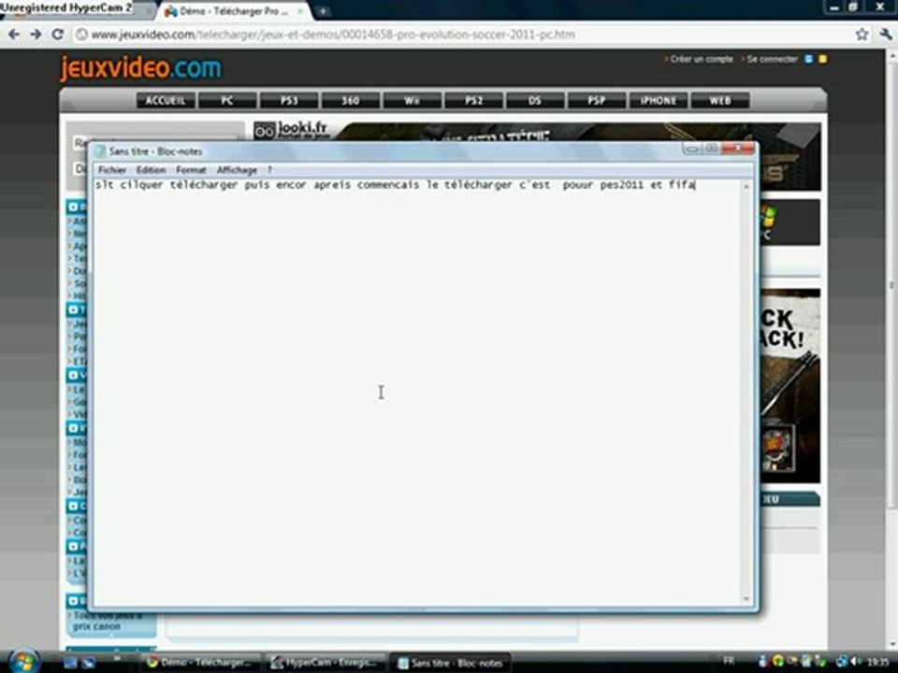The image size is (898, 673).
Task: Open a new Chrome tab
Action: point(323,11)
